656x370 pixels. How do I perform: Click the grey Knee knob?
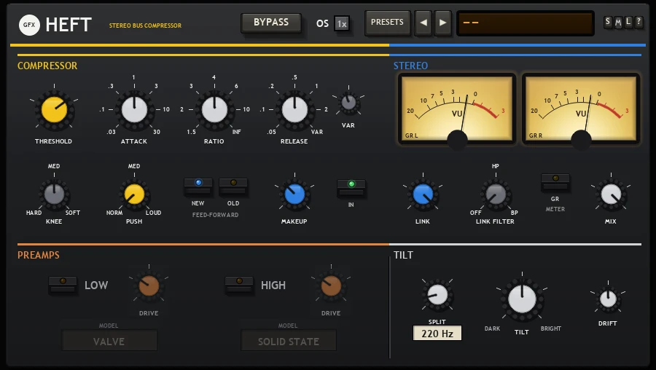pos(54,194)
